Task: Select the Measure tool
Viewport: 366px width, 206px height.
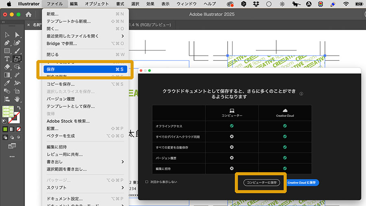Action: tap(17, 75)
